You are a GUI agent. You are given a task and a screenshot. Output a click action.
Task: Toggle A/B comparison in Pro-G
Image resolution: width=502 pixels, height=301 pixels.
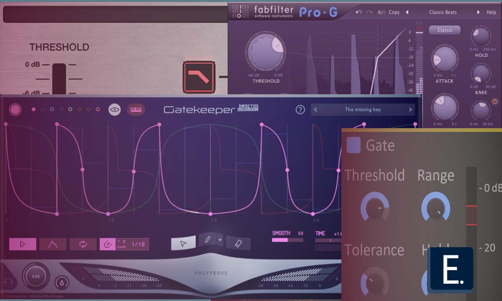coord(382,12)
